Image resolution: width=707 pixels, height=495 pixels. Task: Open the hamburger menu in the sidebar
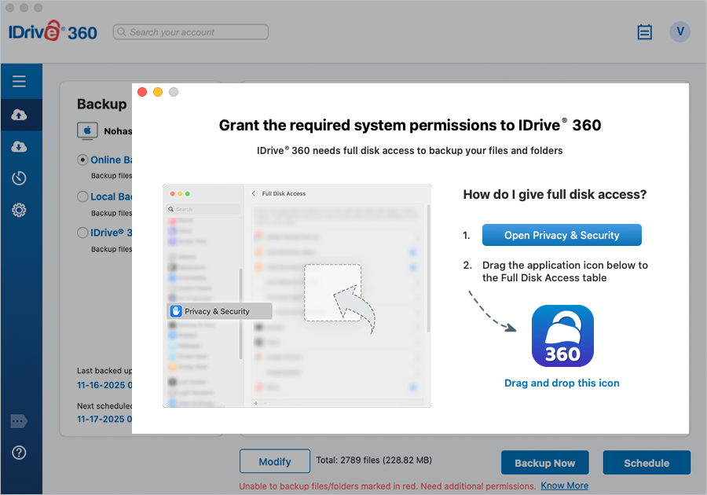tap(20, 82)
